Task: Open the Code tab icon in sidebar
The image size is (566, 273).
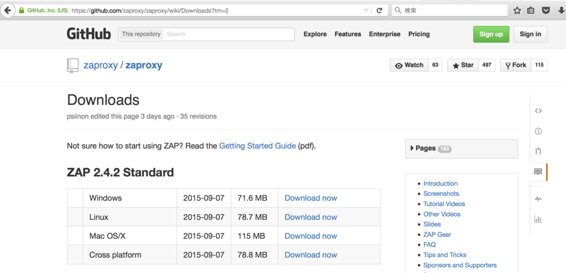Action: (x=538, y=111)
